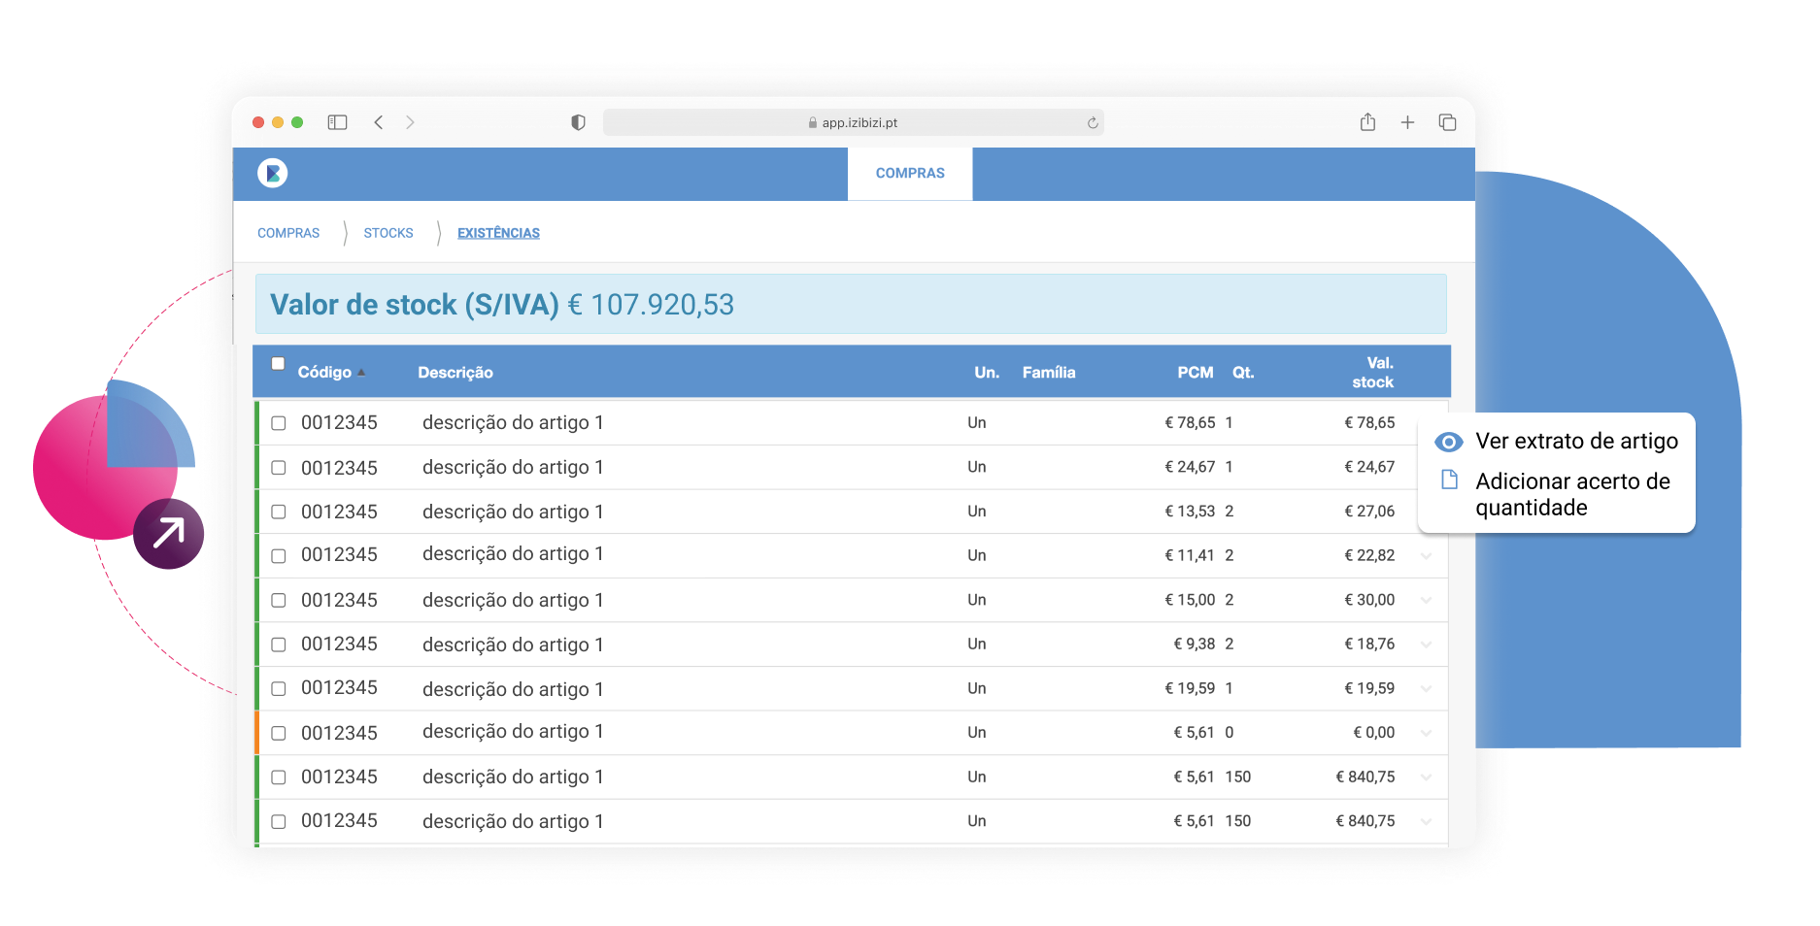Expand the row with € 22,82 stock value
This screenshot has height=926, width=1820.
click(1426, 556)
